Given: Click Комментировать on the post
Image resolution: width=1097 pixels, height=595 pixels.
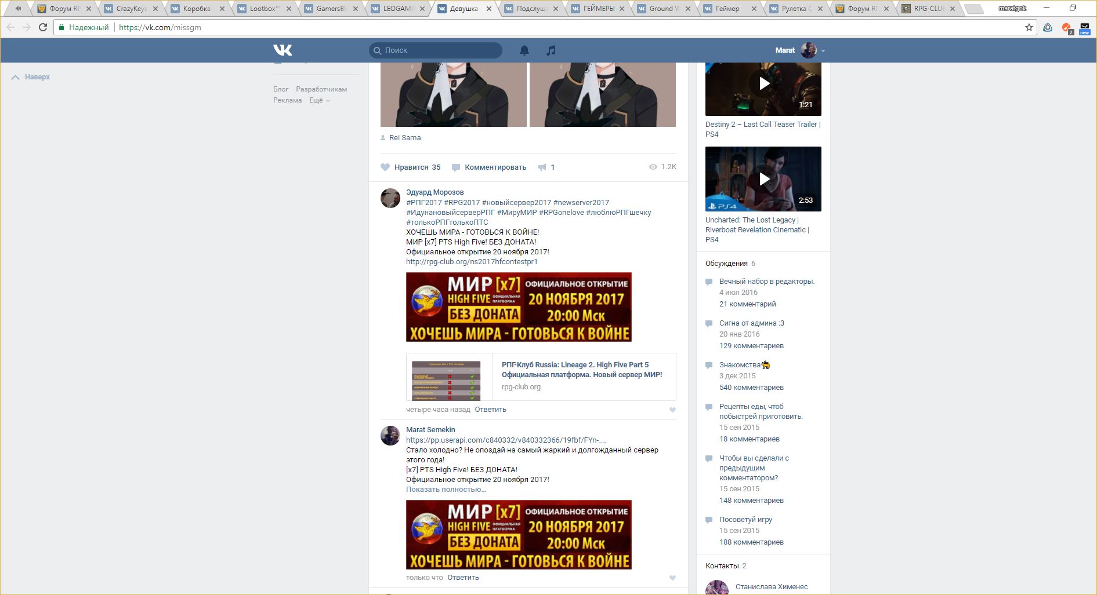Looking at the screenshot, I should click(x=495, y=167).
